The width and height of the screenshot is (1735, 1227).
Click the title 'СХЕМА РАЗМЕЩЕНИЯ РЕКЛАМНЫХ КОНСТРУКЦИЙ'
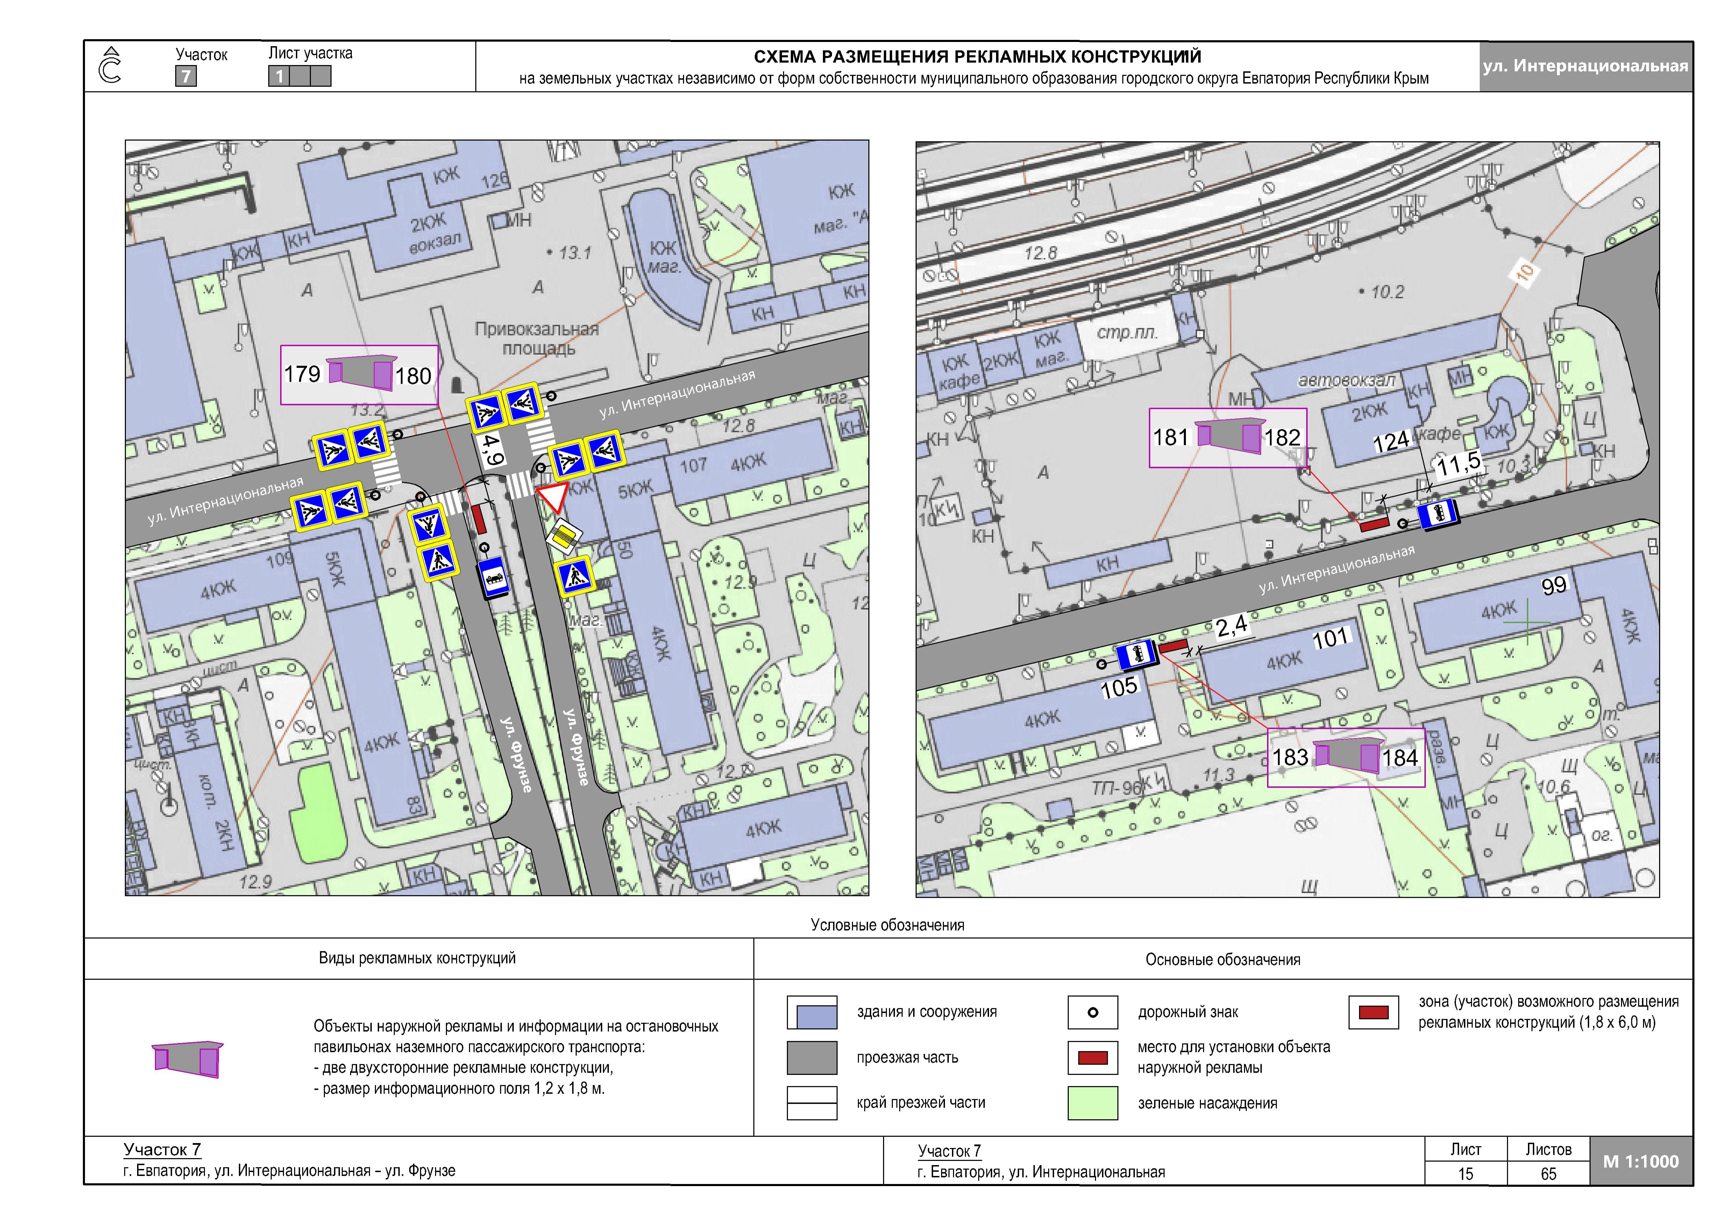click(977, 57)
